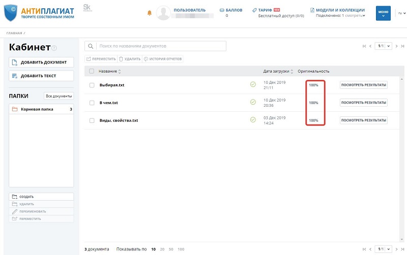Click the 100% originality of Выбирая.txt
The image size is (407, 255).
point(313,85)
